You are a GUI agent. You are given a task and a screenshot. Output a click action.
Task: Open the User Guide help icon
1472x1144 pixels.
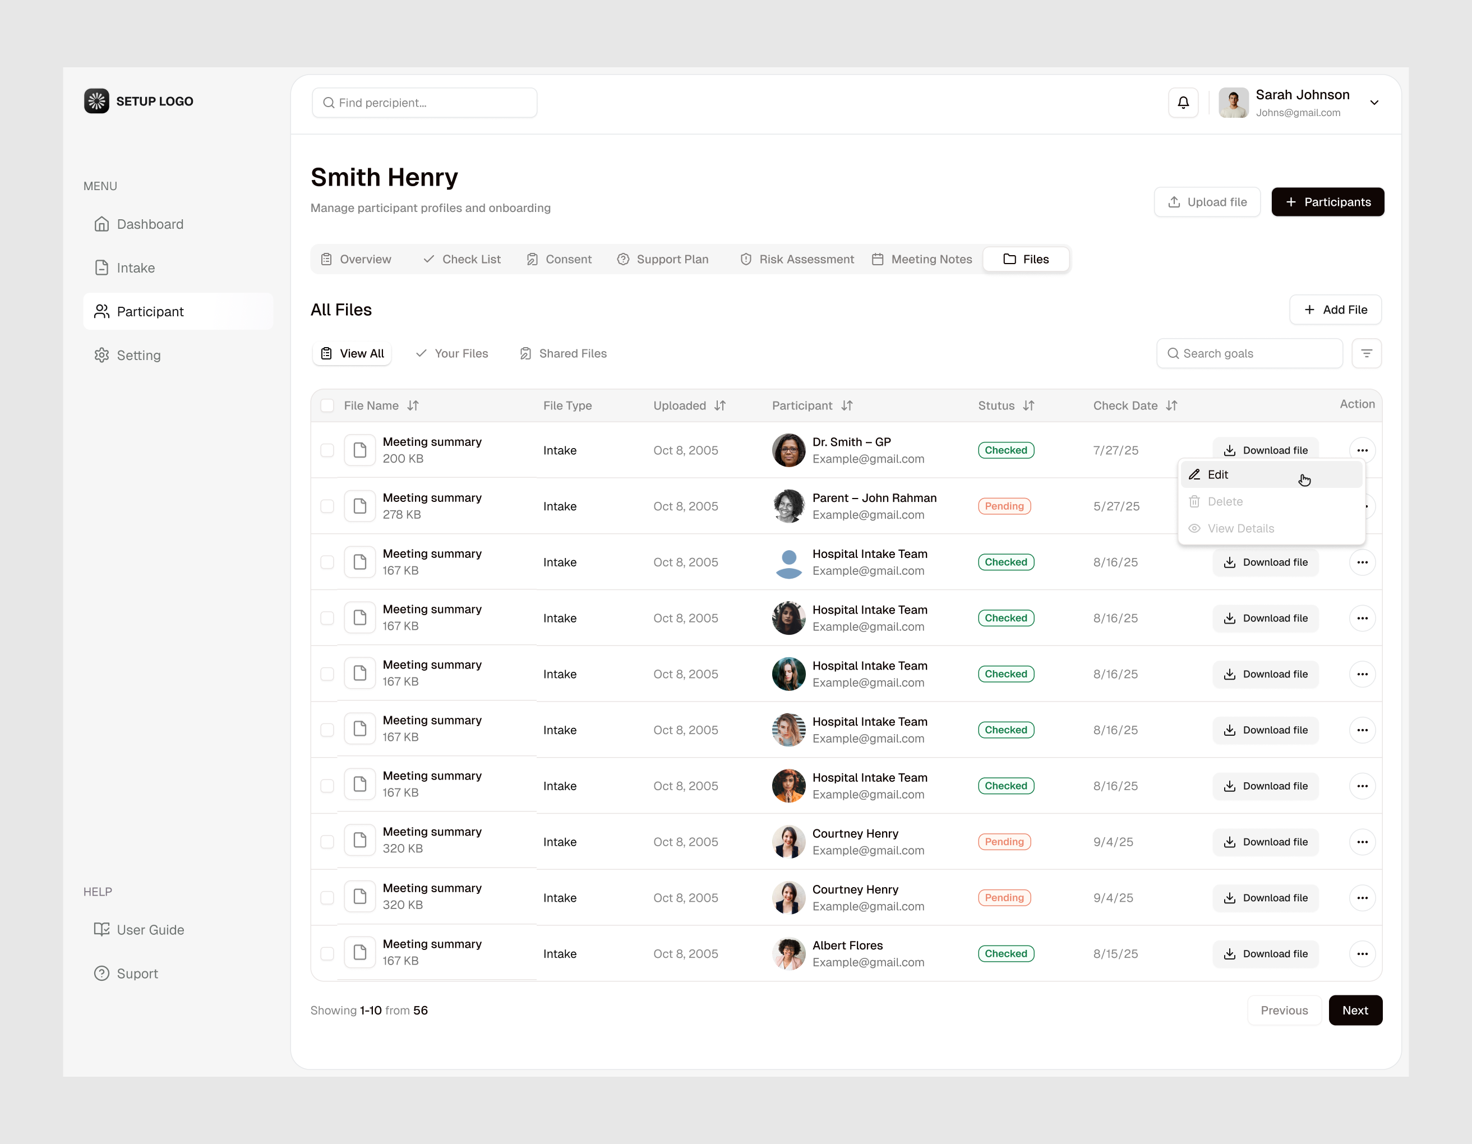click(101, 929)
